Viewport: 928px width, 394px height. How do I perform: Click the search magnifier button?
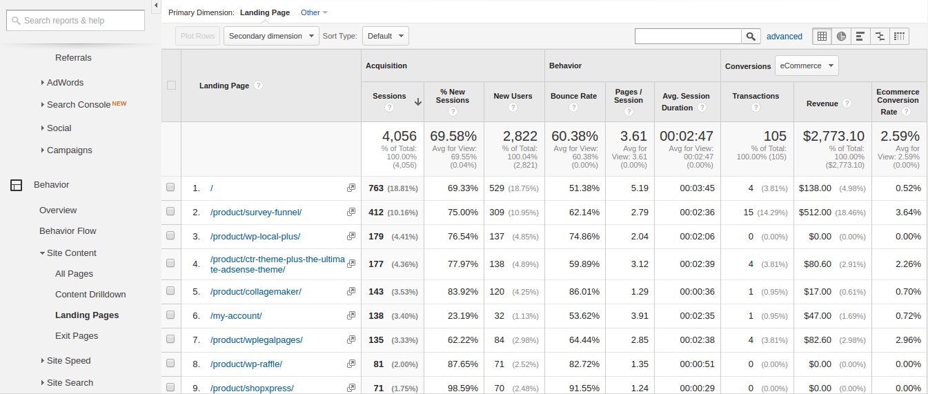pos(751,37)
